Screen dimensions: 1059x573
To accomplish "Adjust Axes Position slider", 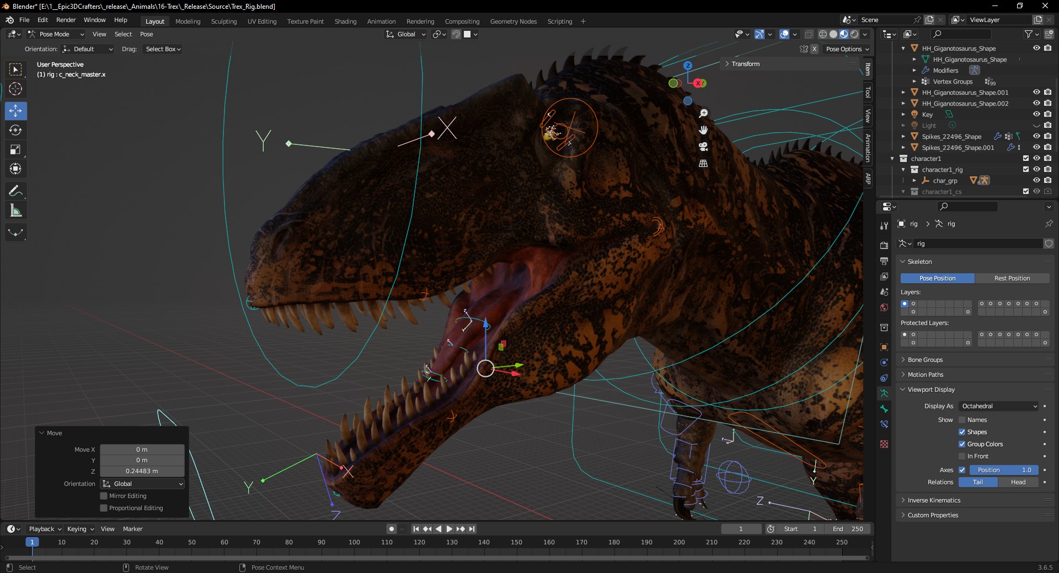I will (x=1003, y=470).
